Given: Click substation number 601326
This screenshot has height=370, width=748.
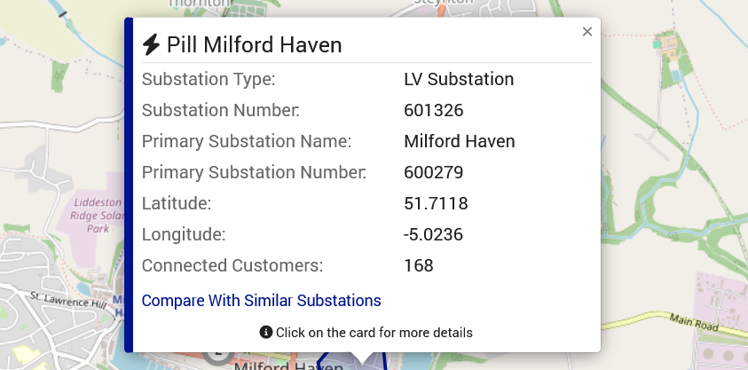Looking at the screenshot, I should tap(433, 111).
